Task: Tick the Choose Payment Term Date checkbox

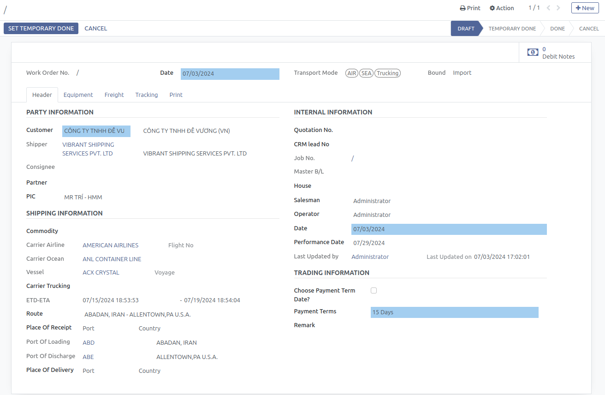Action: (x=374, y=291)
